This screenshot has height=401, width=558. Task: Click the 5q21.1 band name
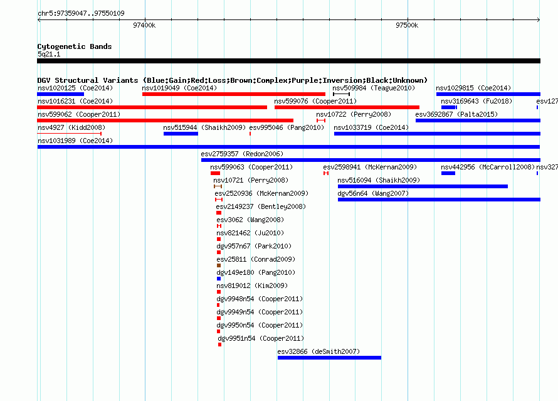point(49,54)
